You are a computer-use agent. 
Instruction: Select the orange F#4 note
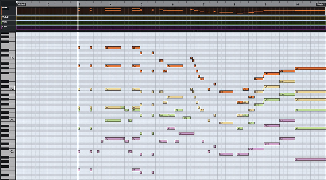pos(272,74)
